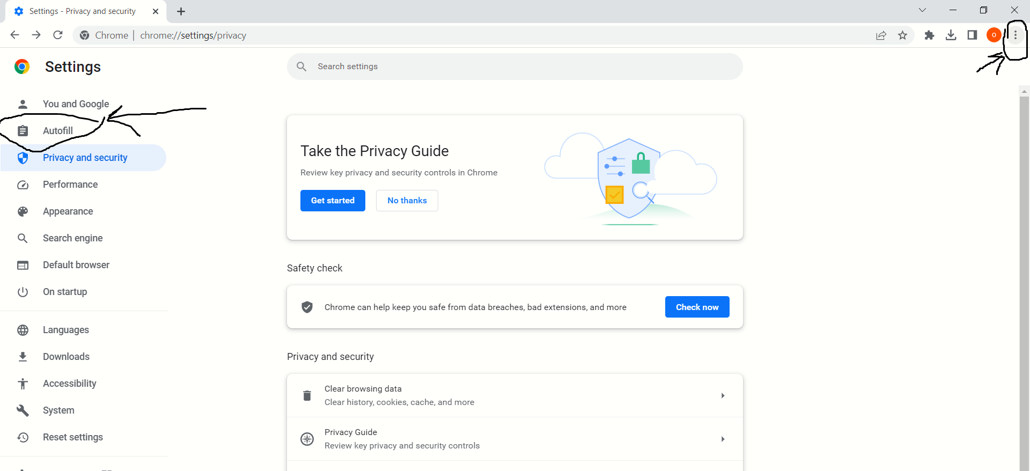Open the tab search dropdown arrow
The image size is (1030, 471).
(x=922, y=10)
